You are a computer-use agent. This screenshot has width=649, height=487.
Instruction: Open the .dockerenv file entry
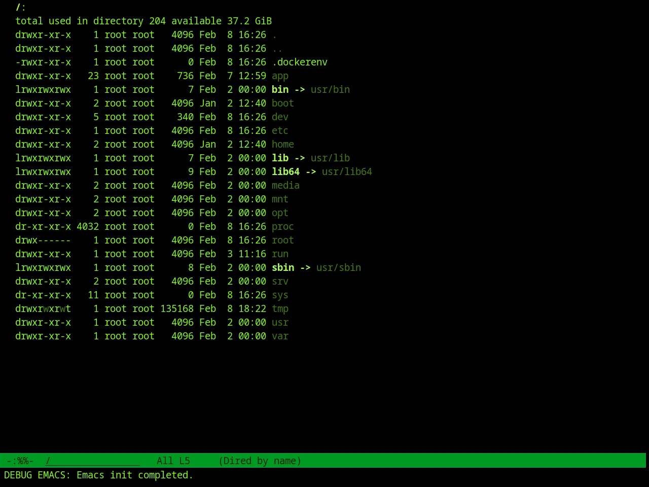[300, 62]
